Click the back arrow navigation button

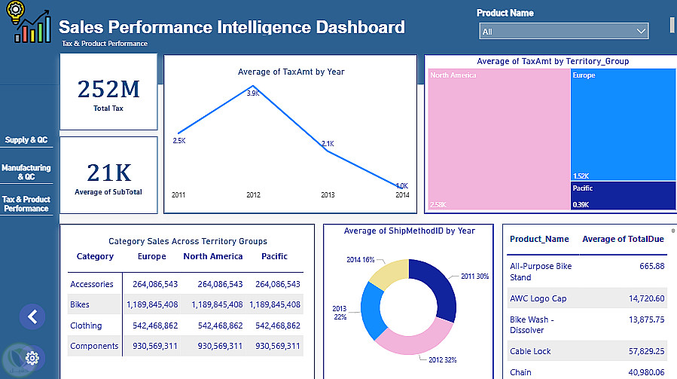tap(32, 316)
